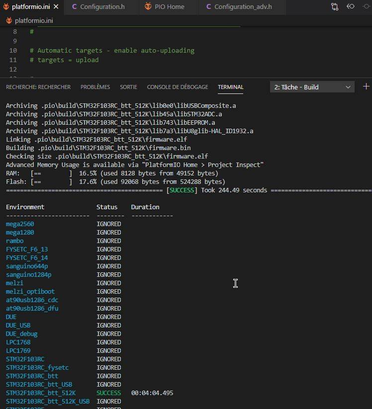Image resolution: width=372 pixels, height=409 pixels.
Task: Click the SUCCESS status of STM32F103RC_btt_512K
Action: (109, 393)
